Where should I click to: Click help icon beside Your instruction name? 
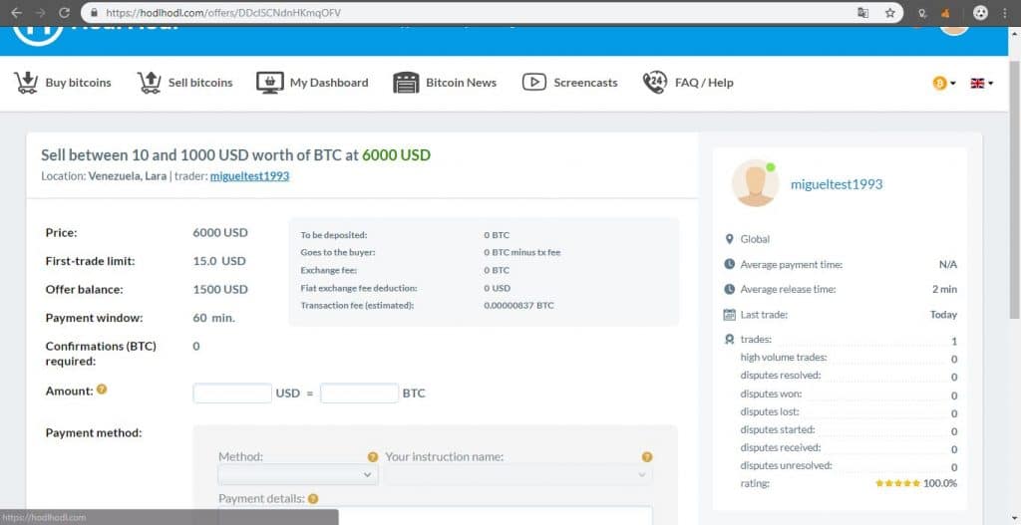pos(646,456)
